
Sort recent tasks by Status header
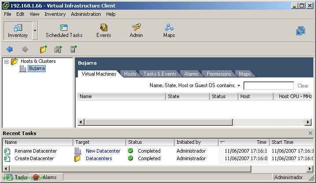[150, 142]
